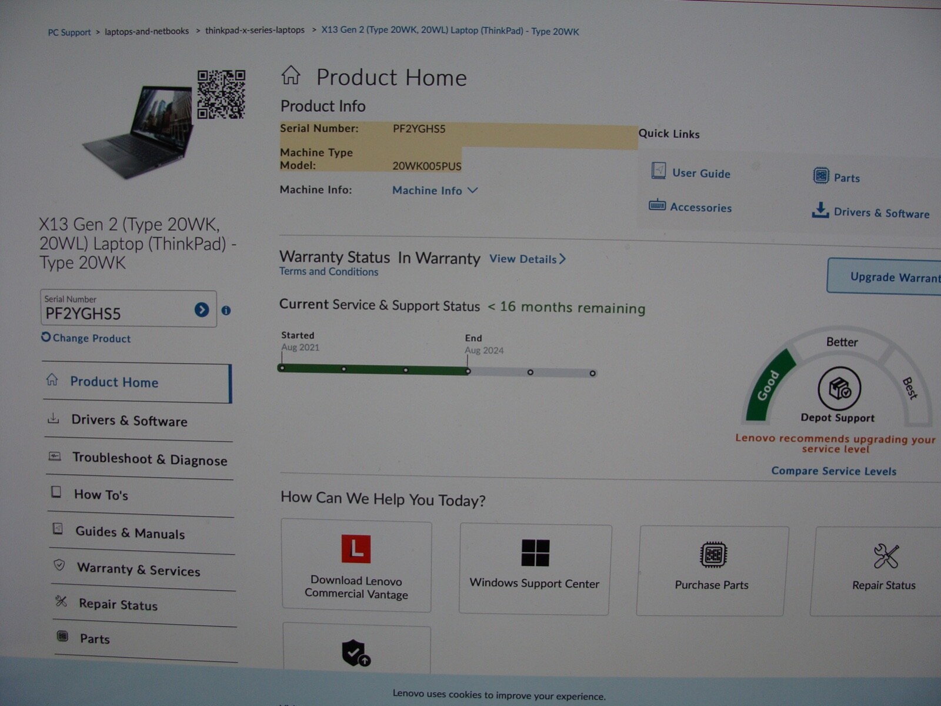
Task: Open Guides & Manuals in sidebar
Action: pyautogui.click(x=142, y=534)
